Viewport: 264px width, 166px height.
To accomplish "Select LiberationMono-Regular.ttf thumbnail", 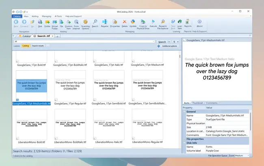I will [x=147, y=125].
